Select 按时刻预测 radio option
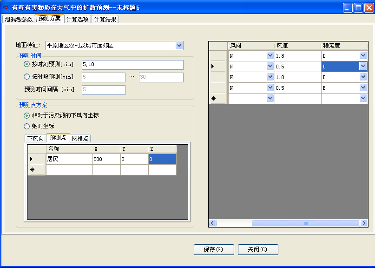The height and width of the screenshot is (268, 375). (x=27, y=64)
